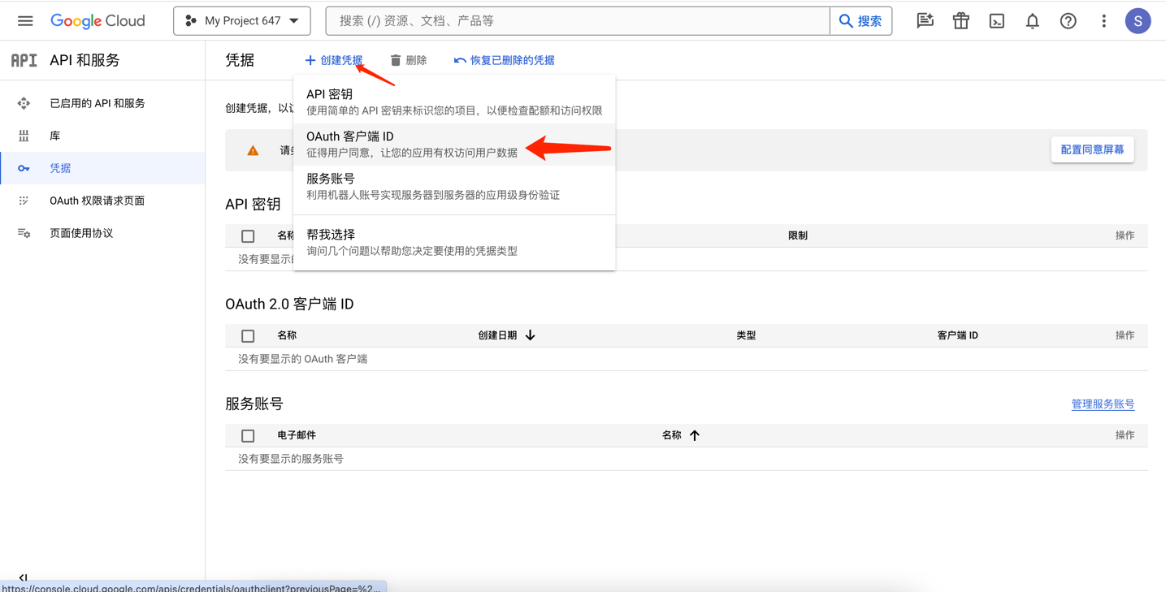The width and height of the screenshot is (1166, 592).
Task: Click 恢复已删除的凭据 link
Action: (505, 60)
